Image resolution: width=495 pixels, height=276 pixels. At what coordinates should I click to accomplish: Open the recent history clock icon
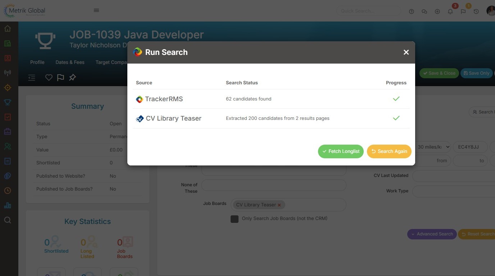pyautogui.click(x=476, y=11)
